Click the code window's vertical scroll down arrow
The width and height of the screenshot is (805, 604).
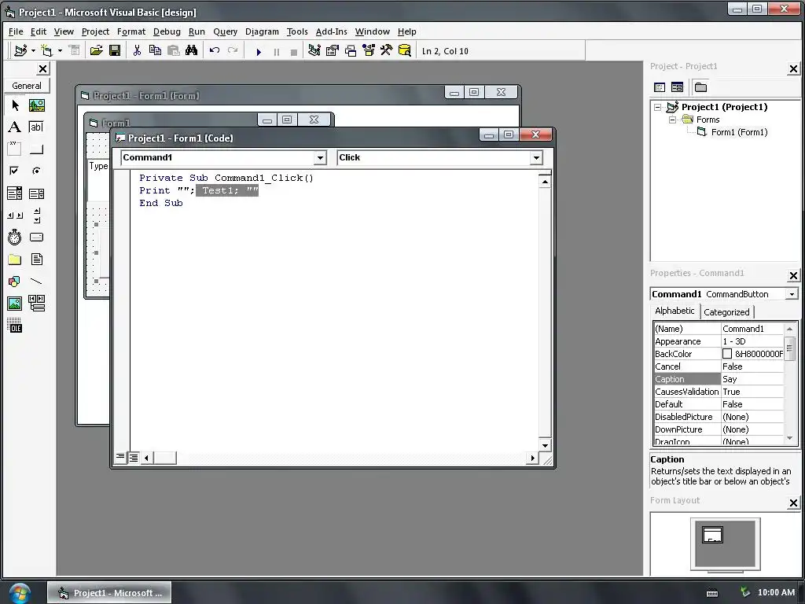(545, 445)
